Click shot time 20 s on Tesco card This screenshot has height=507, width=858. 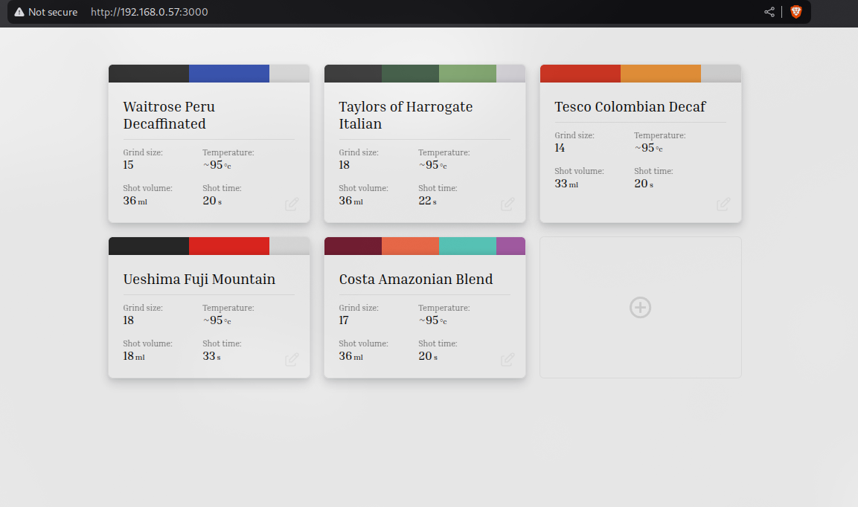pyautogui.click(x=644, y=184)
